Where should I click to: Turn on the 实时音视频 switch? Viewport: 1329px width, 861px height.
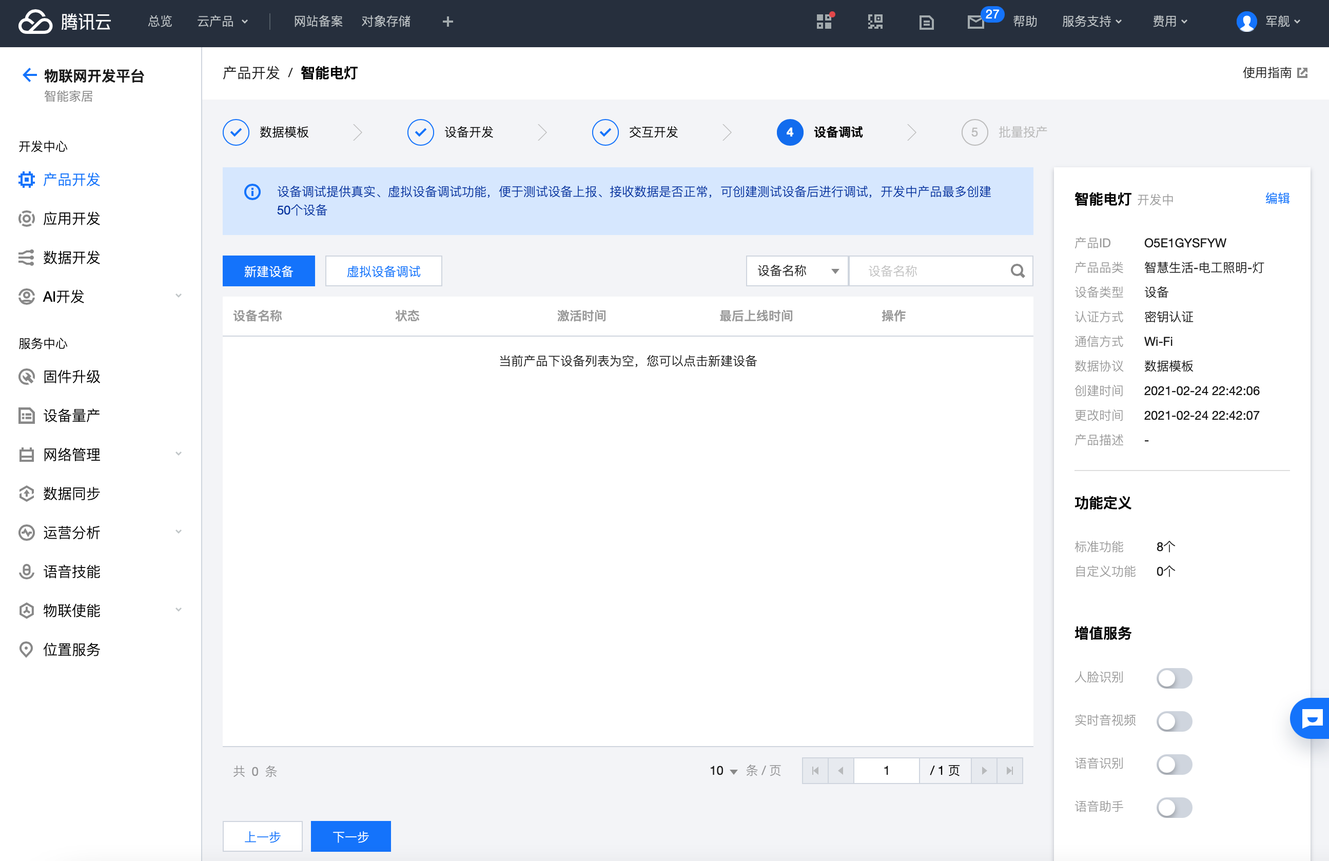tap(1174, 721)
